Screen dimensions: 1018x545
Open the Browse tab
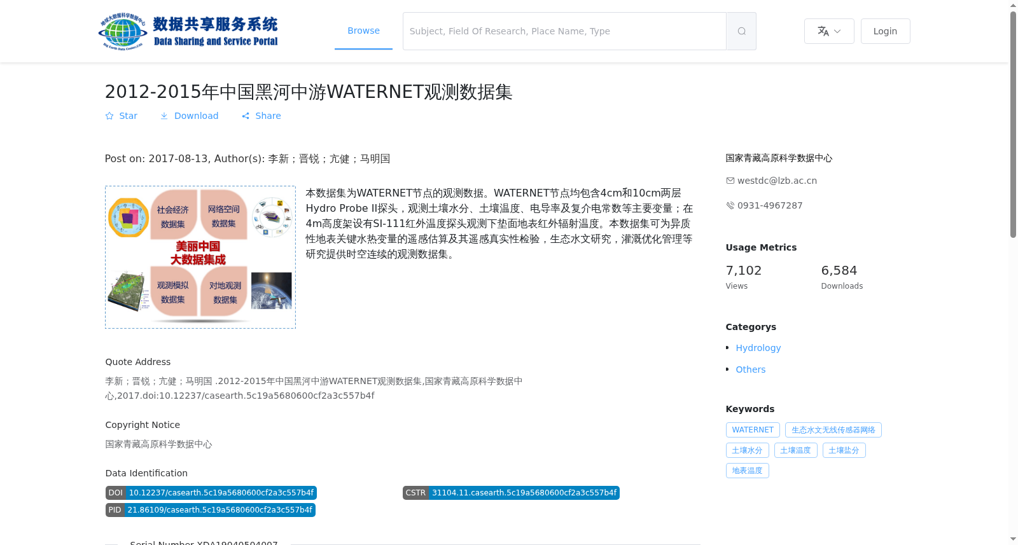click(x=363, y=31)
